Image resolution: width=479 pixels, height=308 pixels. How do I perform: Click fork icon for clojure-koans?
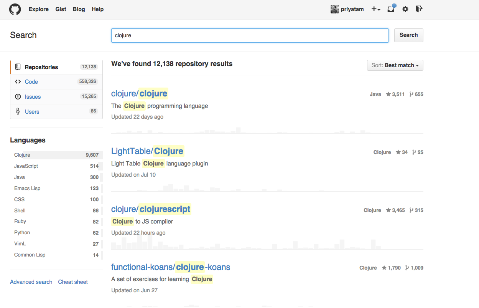pos(407,268)
